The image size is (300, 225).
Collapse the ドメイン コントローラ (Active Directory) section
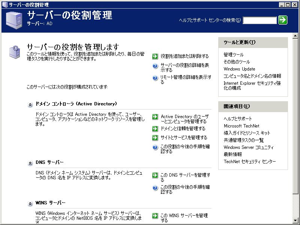[30, 105]
